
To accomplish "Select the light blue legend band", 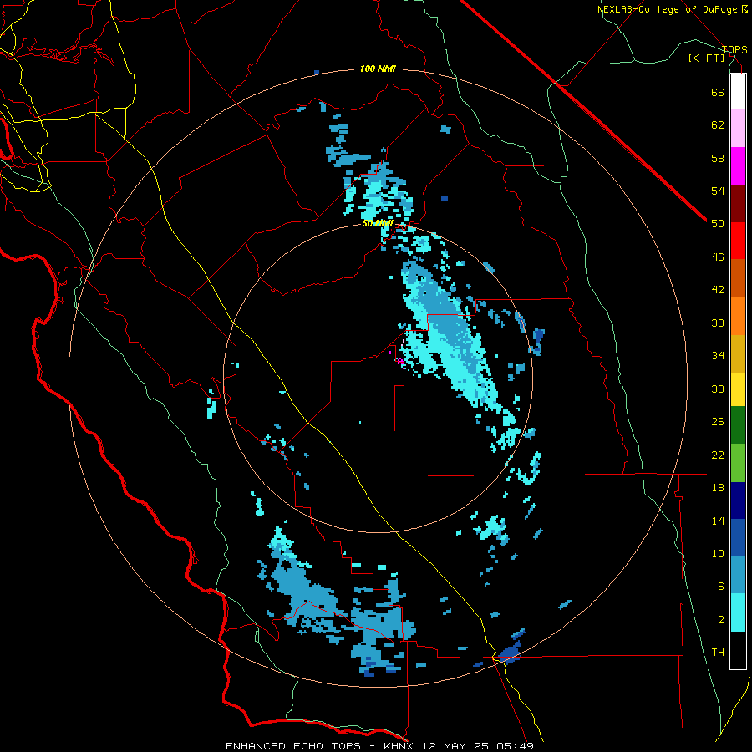I will point(738,576).
